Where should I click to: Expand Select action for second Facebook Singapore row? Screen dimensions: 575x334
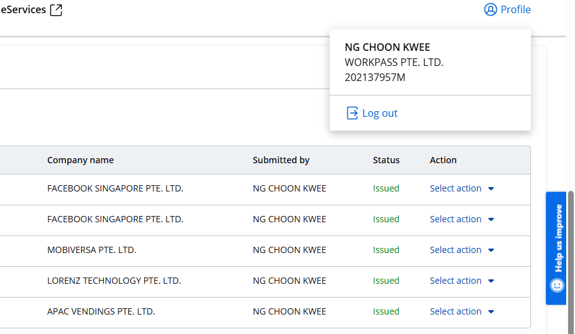(462, 219)
